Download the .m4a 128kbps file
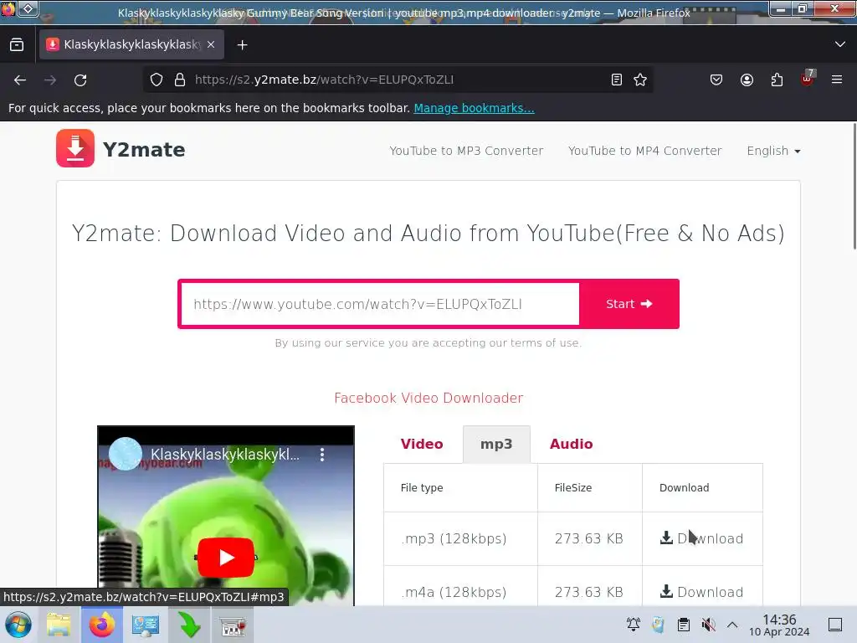The image size is (857, 643). (702, 592)
